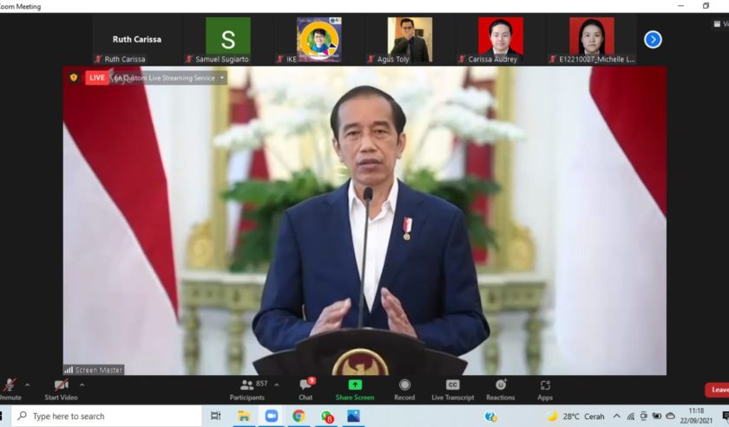Open video options arrow beside Start Video
This screenshot has height=427, width=729.
coord(82,385)
